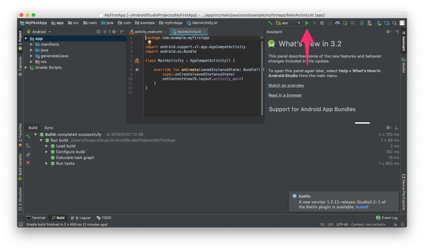Image resolution: width=424 pixels, height=250 pixels.
Task: Click Attach debugger to Android process icon
Action: coord(345,23)
